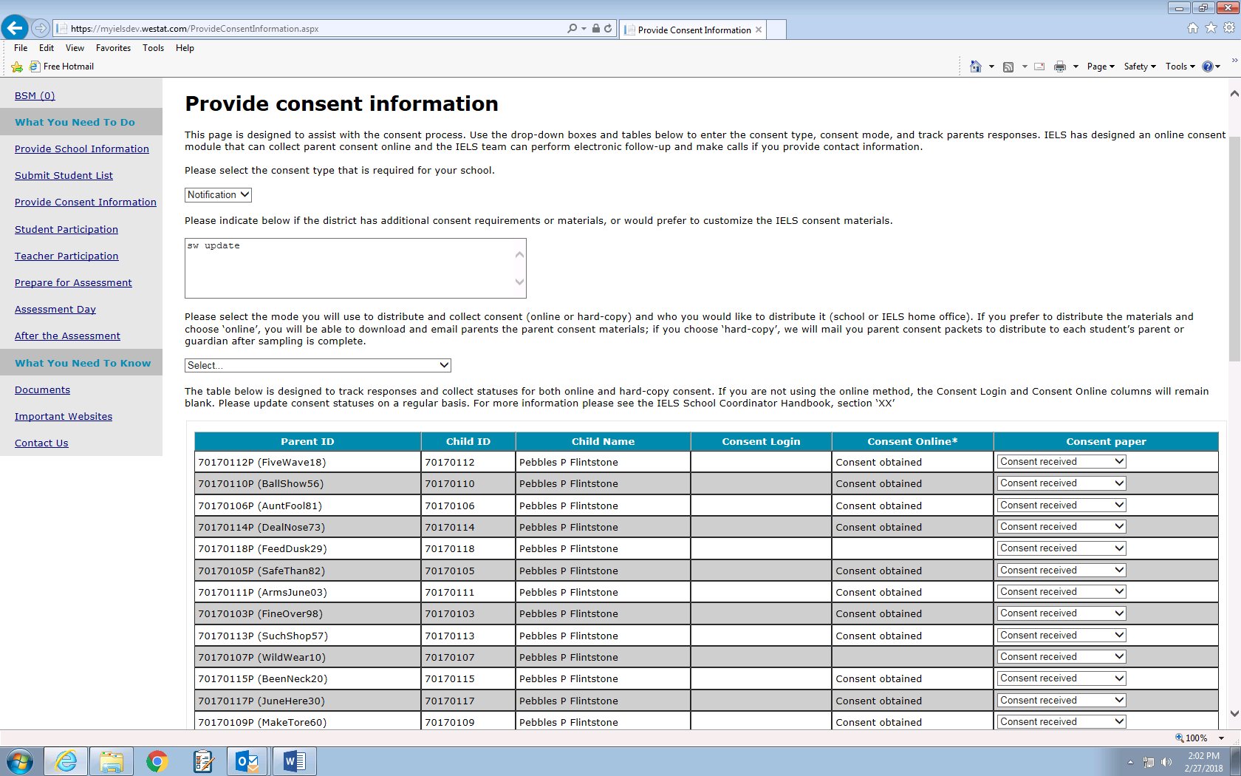Viewport: 1241px width, 776px height.
Task: Expand the command bar overflow chevron
Action: pyautogui.click(x=1234, y=61)
